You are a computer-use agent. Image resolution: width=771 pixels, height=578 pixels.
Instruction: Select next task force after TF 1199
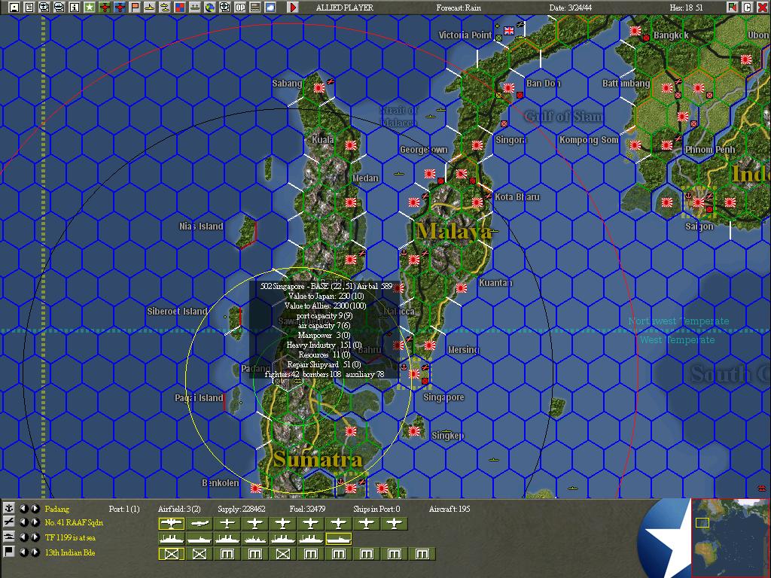35,537
